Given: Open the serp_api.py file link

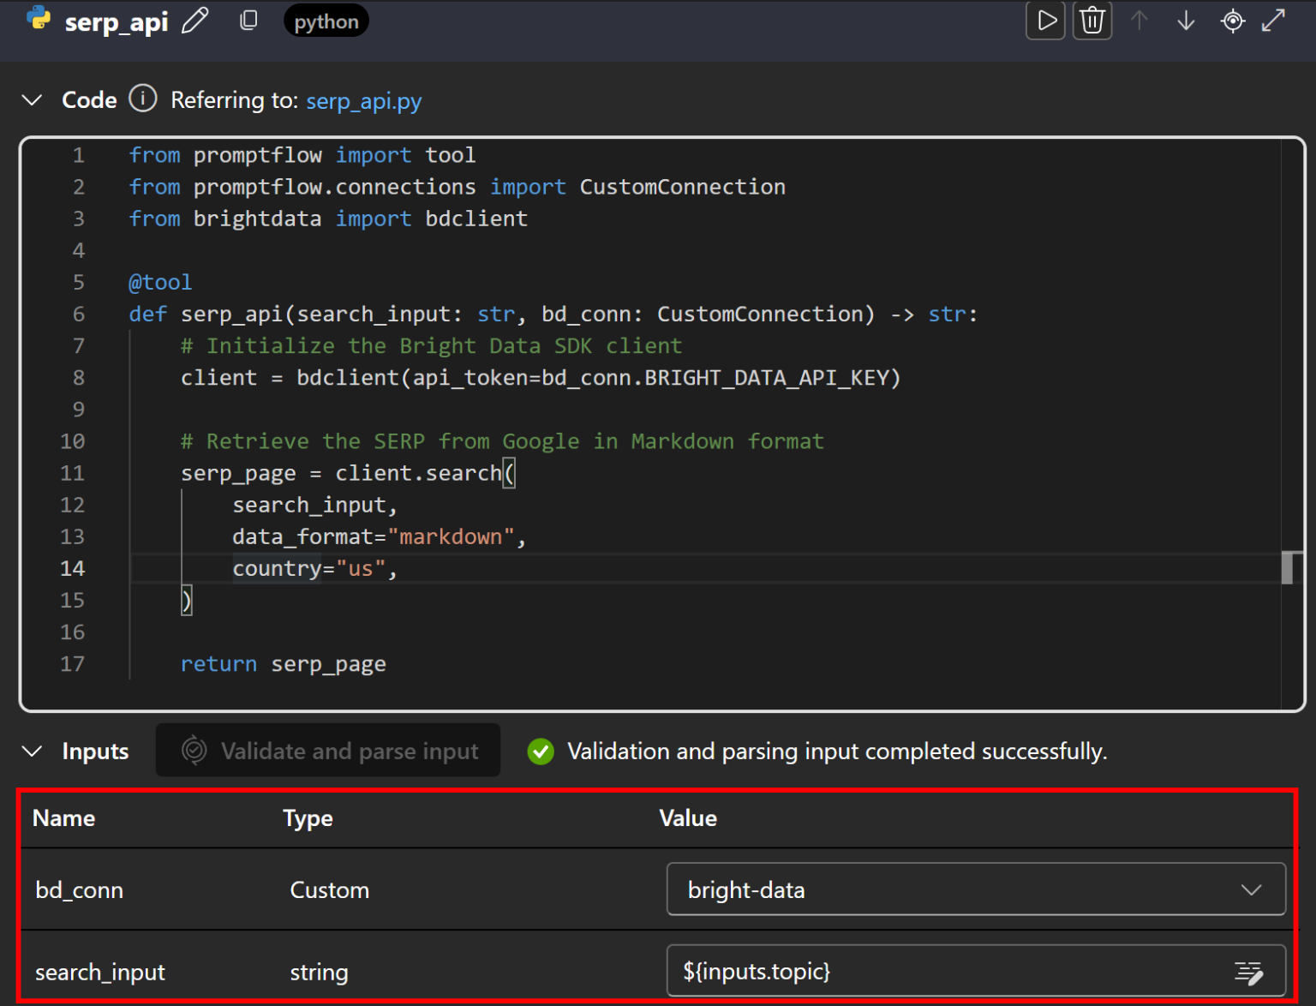Looking at the screenshot, I should (363, 101).
